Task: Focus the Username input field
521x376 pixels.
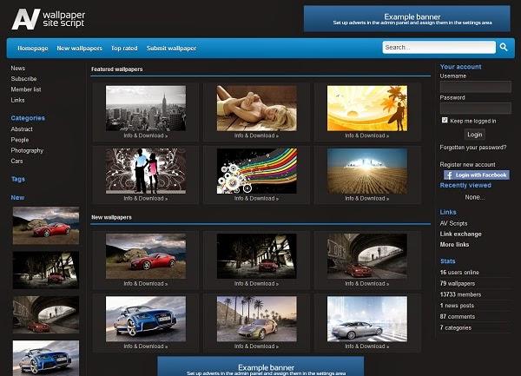Action: tap(475, 87)
